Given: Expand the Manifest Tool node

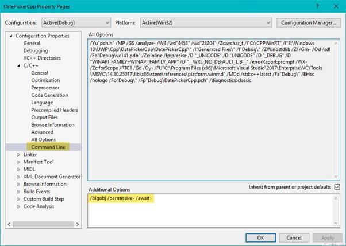Looking at the screenshot, I should pos(19,162).
